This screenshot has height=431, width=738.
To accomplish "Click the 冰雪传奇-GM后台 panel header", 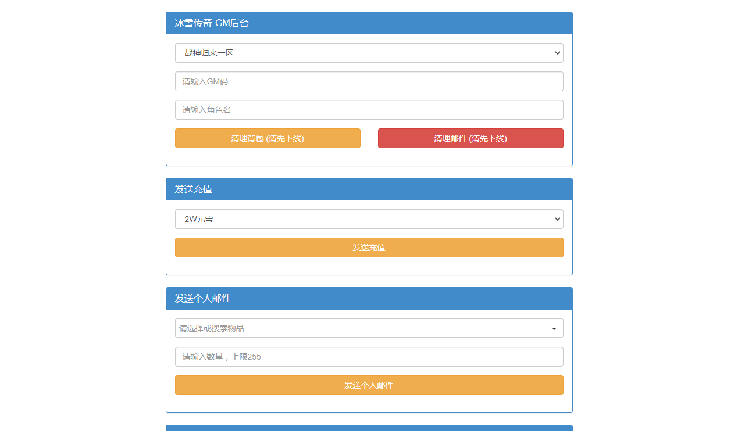I will (369, 23).
